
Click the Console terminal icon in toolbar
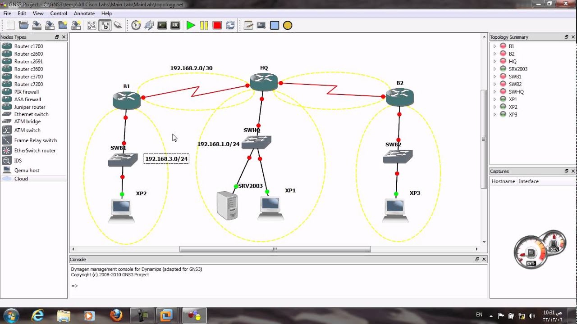pos(162,25)
